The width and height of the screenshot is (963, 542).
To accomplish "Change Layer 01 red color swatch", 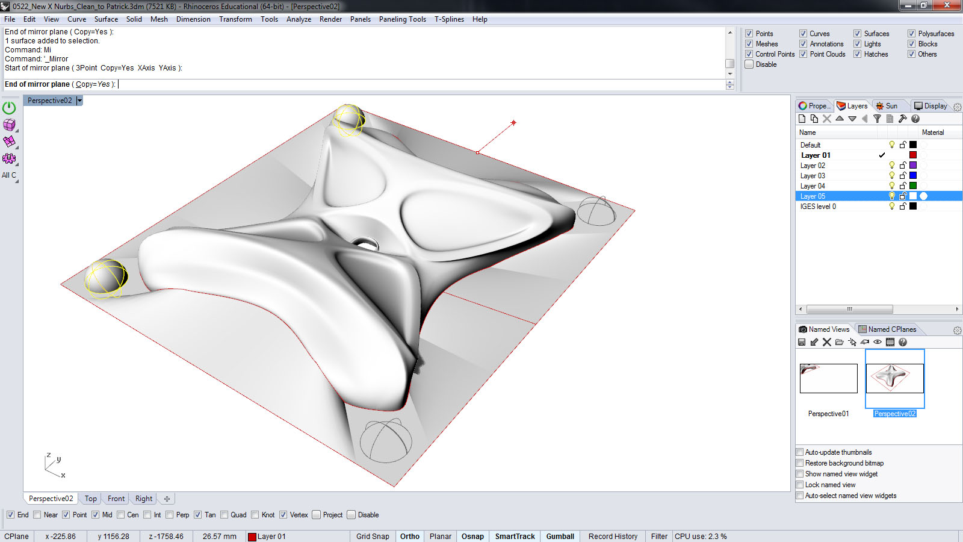I will [x=913, y=155].
